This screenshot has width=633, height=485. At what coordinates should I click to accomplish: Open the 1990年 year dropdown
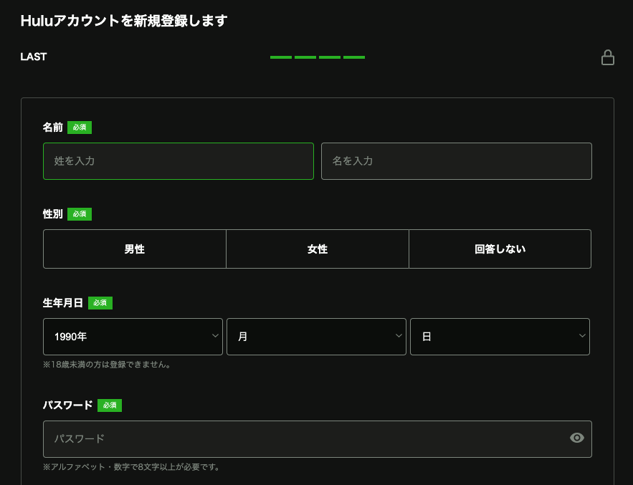pyautogui.click(x=133, y=336)
